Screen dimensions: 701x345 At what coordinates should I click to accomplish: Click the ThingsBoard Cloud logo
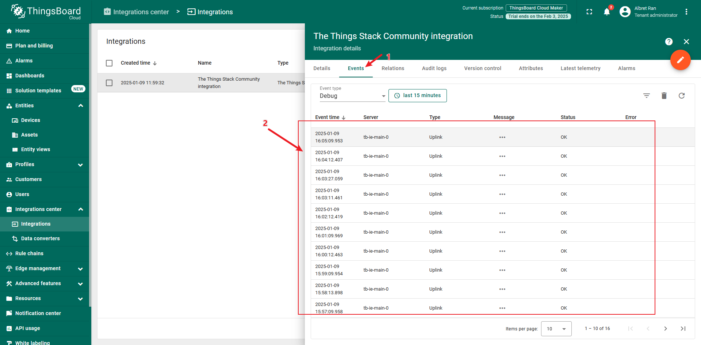click(x=46, y=12)
